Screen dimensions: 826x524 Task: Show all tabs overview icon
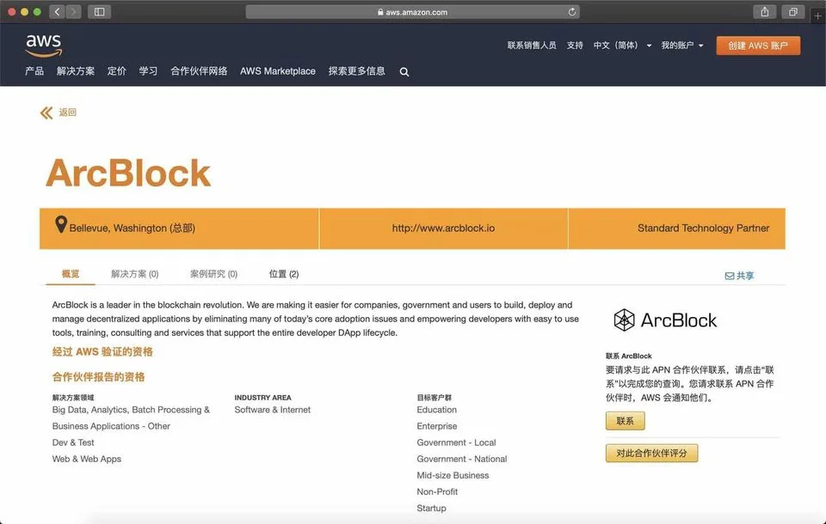click(792, 11)
